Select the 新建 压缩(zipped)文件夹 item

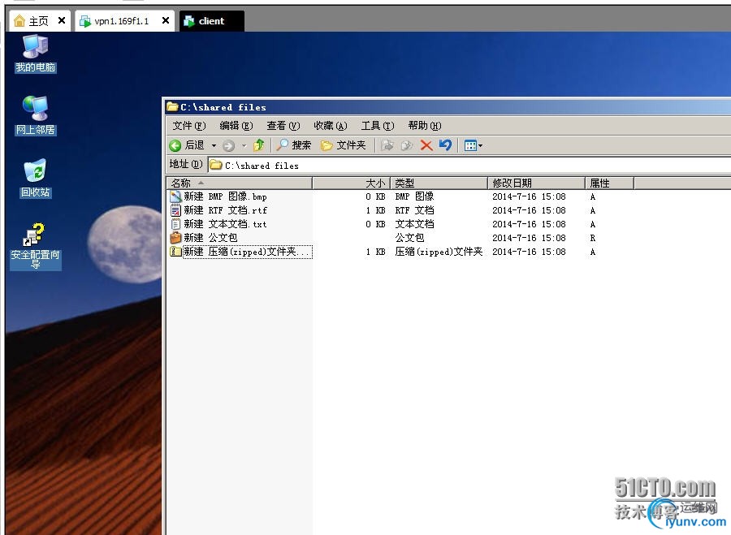[247, 252]
